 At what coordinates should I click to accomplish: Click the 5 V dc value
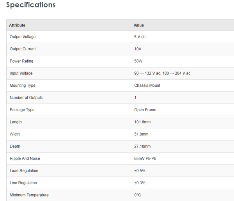pyautogui.click(x=140, y=37)
